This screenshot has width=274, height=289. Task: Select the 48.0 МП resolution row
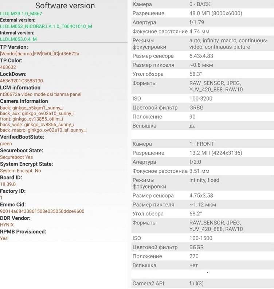pyautogui.click(x=202, y=13)
